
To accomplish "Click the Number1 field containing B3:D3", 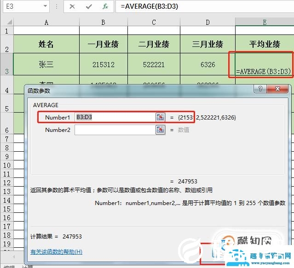I will (115, 117).
